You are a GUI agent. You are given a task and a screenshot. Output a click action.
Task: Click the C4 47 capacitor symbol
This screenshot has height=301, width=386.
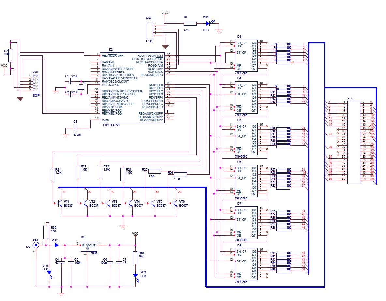(62, 262)
